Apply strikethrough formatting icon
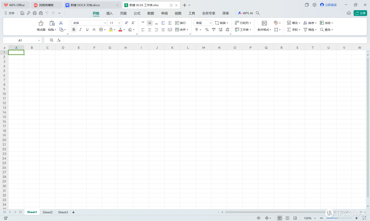This screenshot has height=221, width=370. tap(94, 30)
